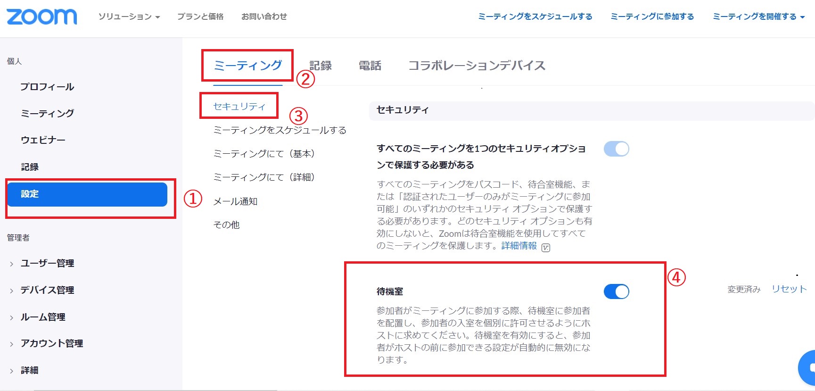815x391 pixels.
Task: Select the 設定 sidebar button
Action: [x=87, y=194]
